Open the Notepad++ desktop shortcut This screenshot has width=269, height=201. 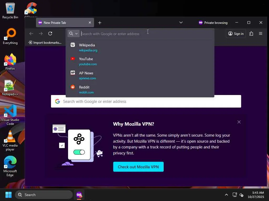point(10,87)
